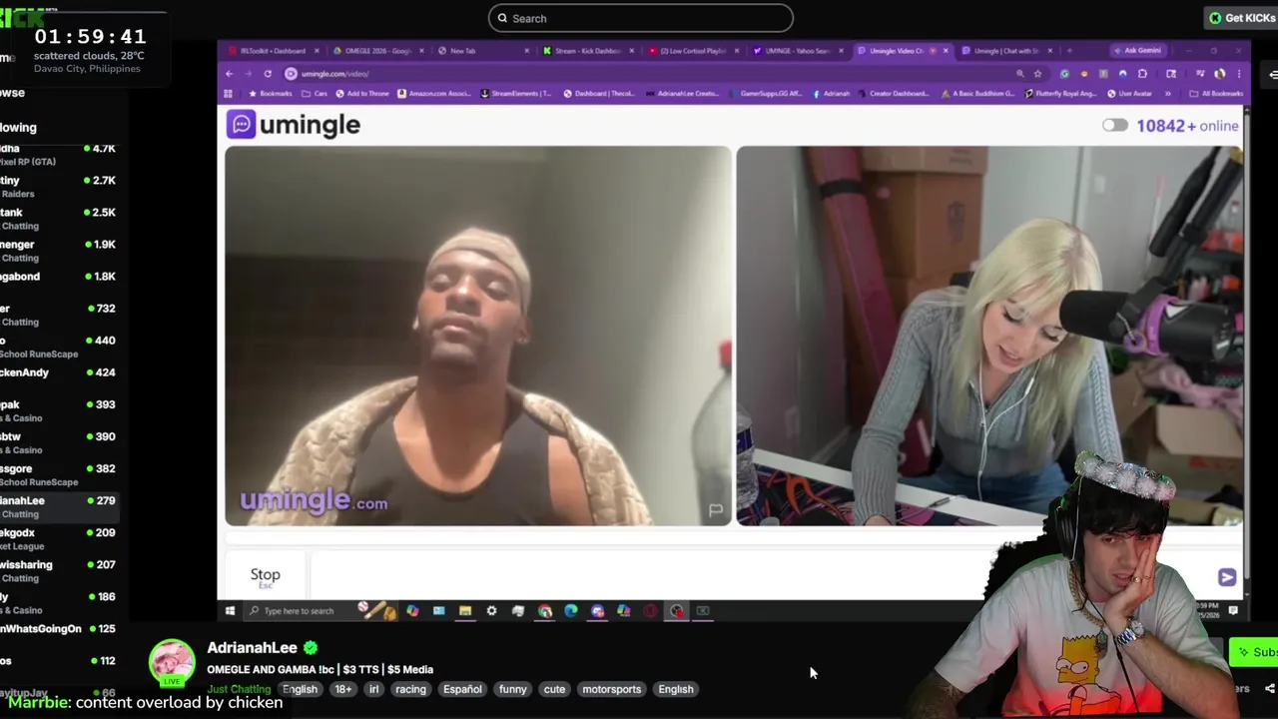The width and height of the screenshot is (1278, 719).
Task: Click the Get KICKs button
Action: (x=1241, y=18)
